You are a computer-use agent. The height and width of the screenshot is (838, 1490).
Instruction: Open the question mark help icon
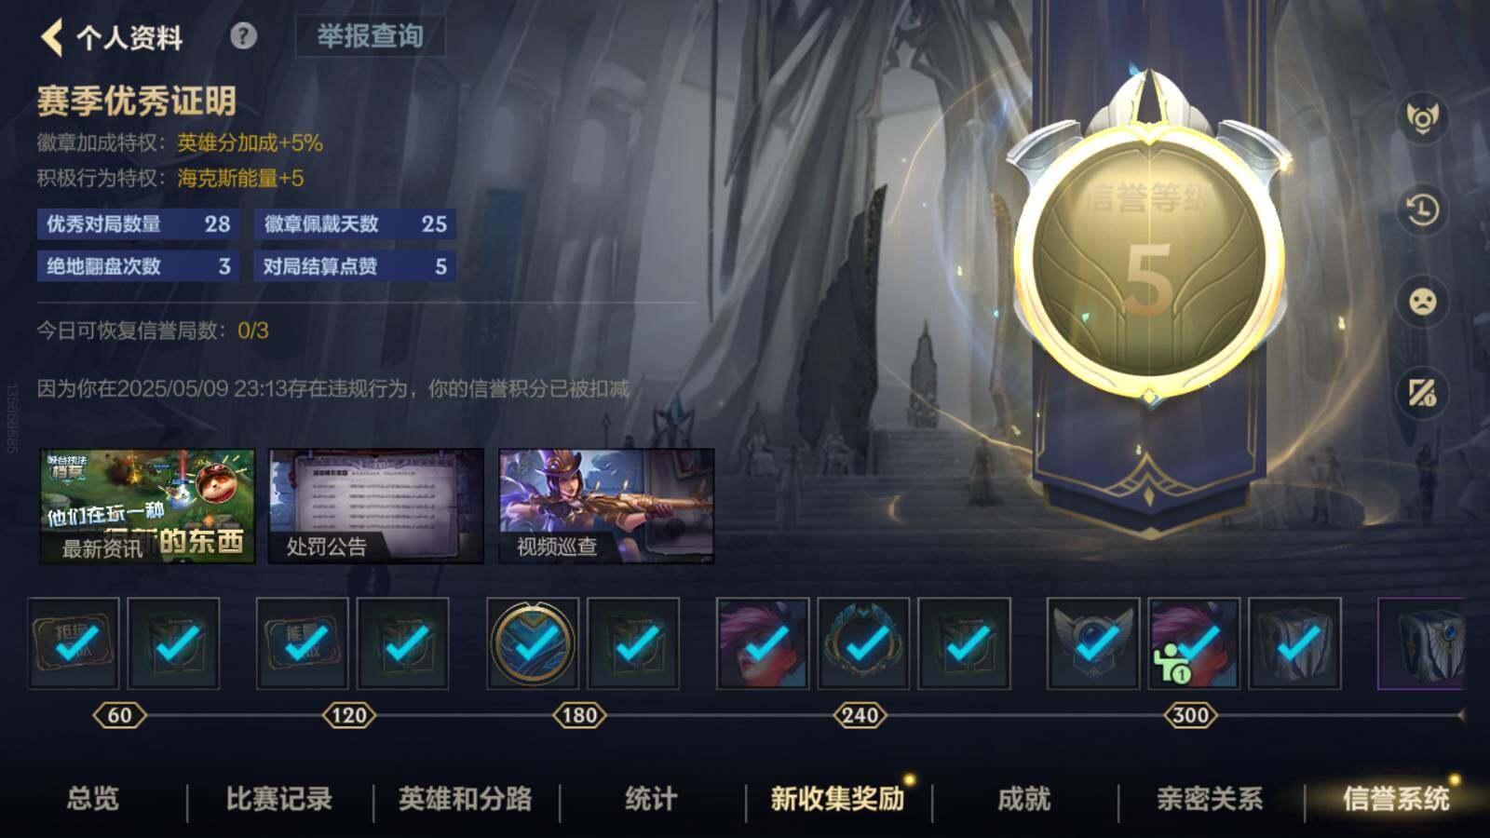coord(243,36)
